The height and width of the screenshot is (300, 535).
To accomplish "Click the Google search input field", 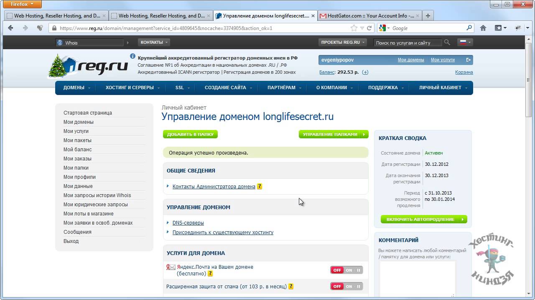I will coord(428,28).
